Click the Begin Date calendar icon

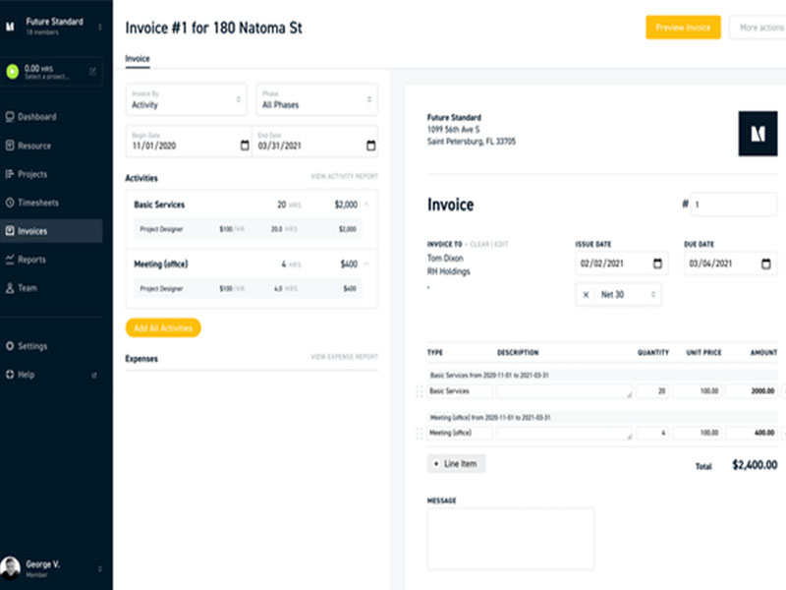[x=245, y=146]
